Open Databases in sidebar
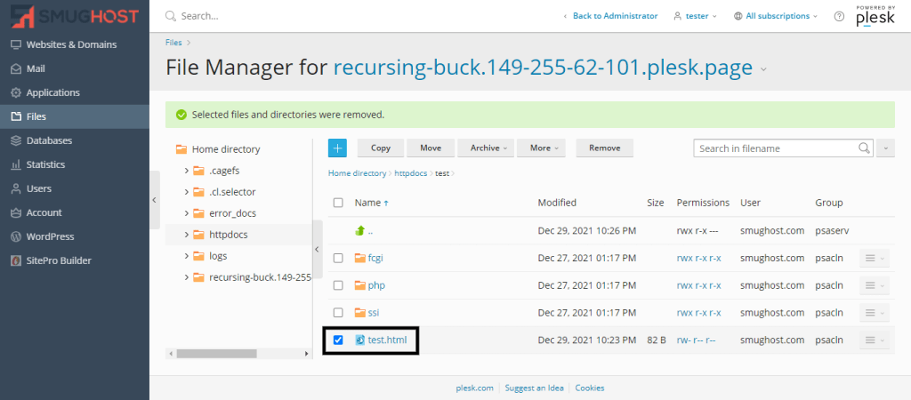 click(x=75, y=140)
